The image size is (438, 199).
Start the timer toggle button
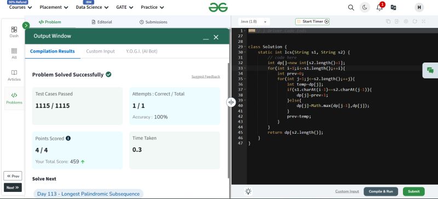coord(312,21)
